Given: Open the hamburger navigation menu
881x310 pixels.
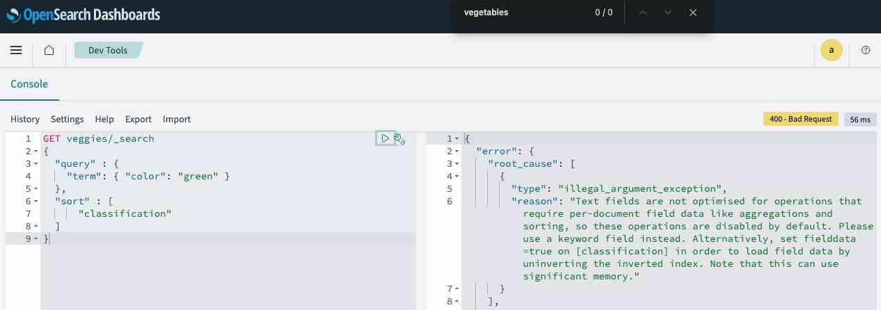Looking at the screenshot, I should point(16,50).
